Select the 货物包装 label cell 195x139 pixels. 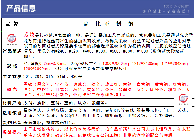tap(12, 123)
